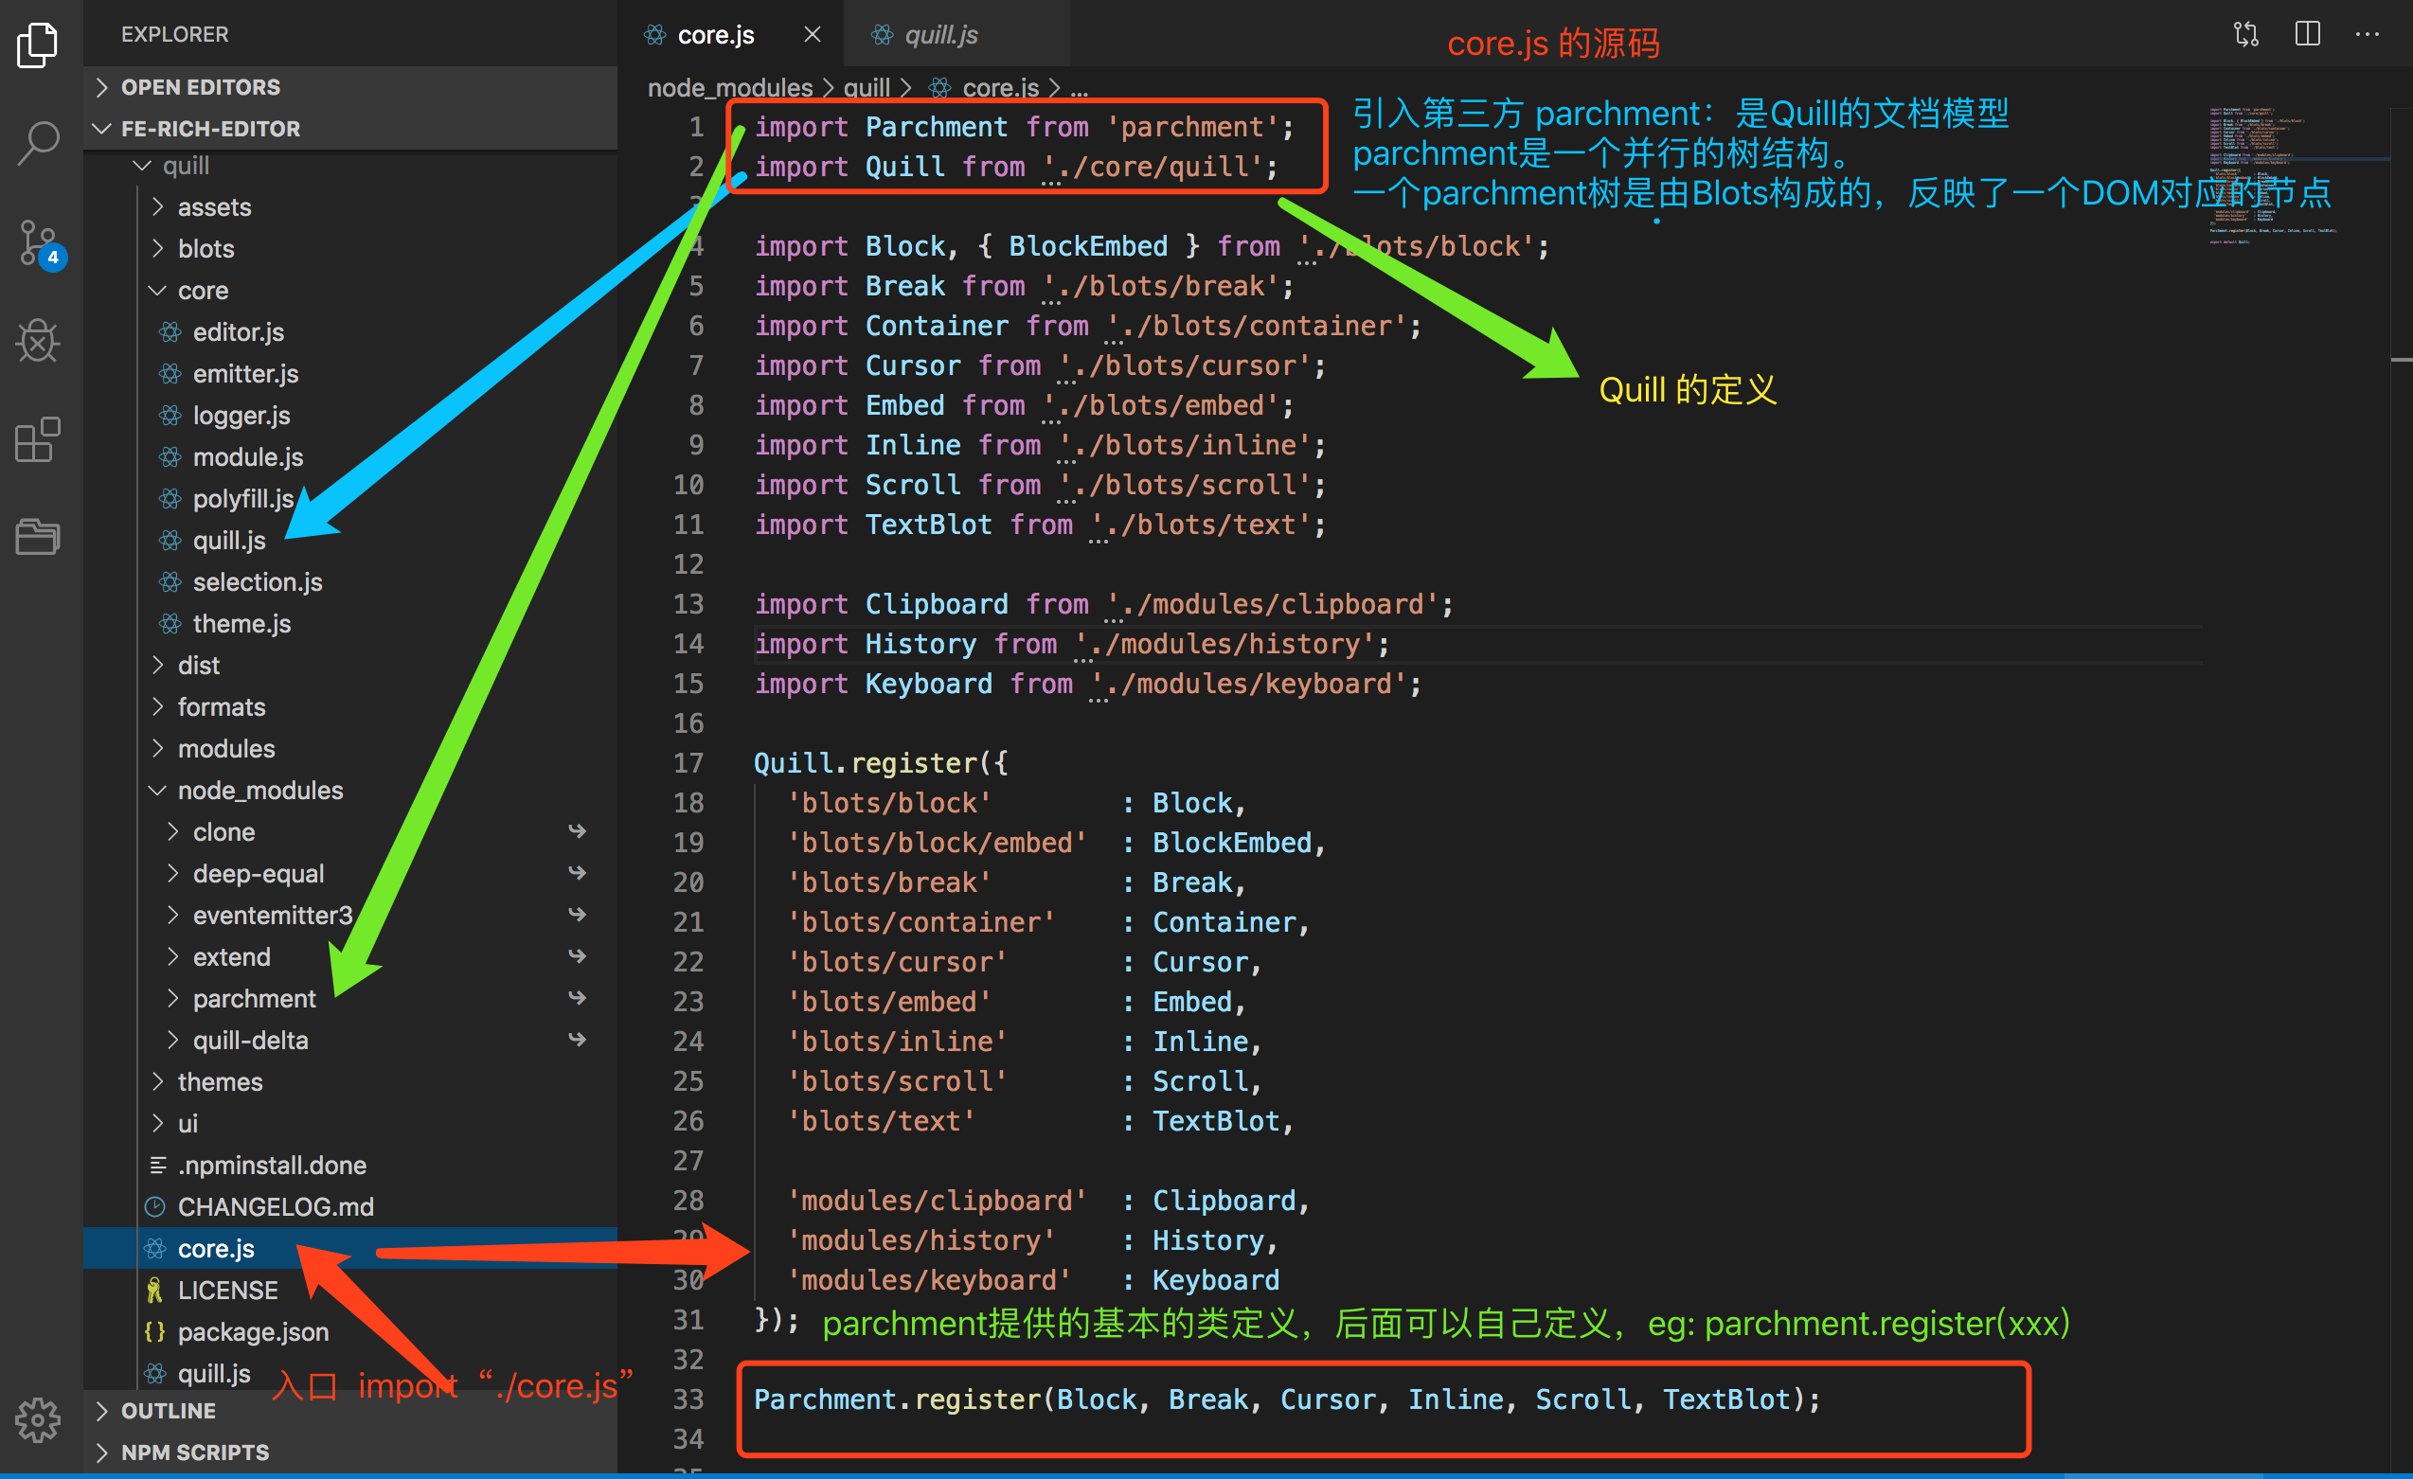Viewport: 2413px width, 1479px height.
Task: Open editor.js in the core folder
Action: pyautogui.click(x=238, y=331)
